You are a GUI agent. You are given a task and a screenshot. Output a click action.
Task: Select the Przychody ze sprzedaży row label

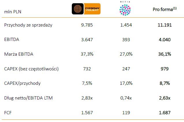click(28, 25)
